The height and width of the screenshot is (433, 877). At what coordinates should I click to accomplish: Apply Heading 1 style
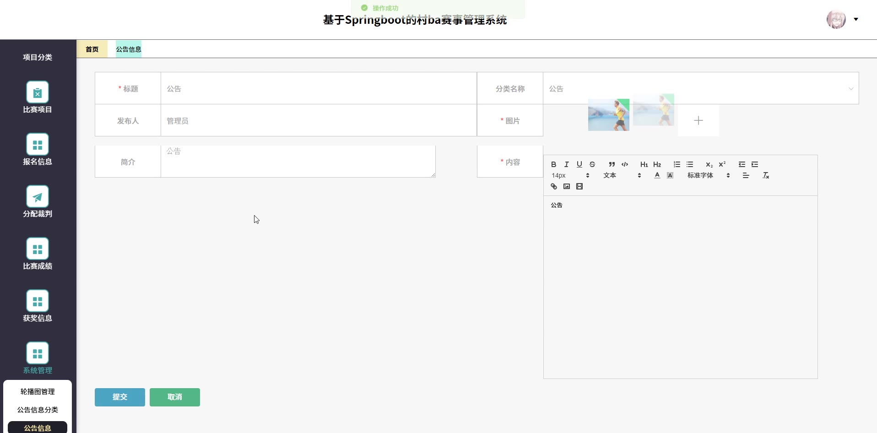point(644,164)
